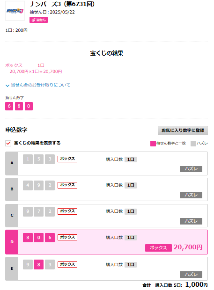Click the first drawn number 6
The image size is (214, 290).
click(x=9, y=106)
